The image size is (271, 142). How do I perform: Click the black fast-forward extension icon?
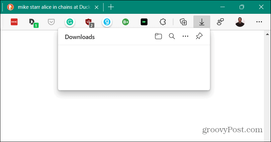pos(144,22)
